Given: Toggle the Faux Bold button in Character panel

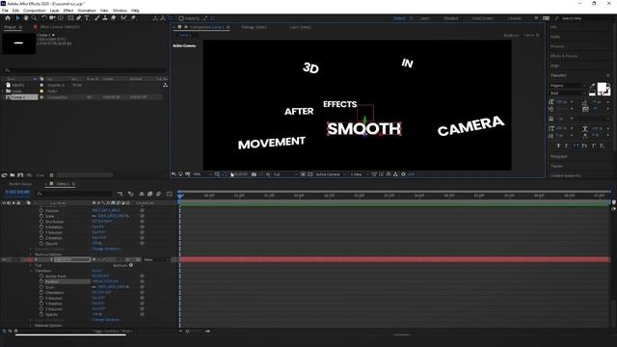Looking at the screenshot, I should [x=558, y=146].
